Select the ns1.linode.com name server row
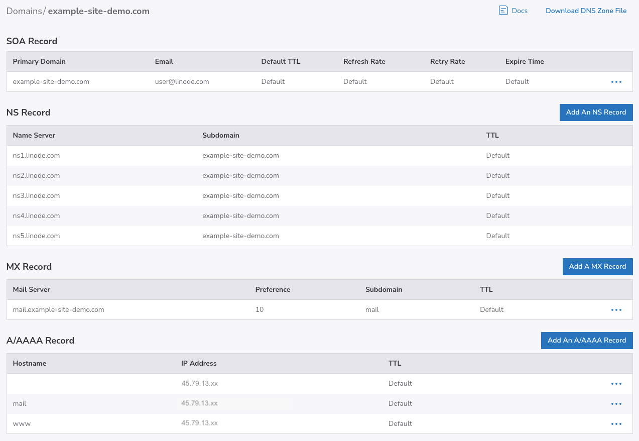This screenshot has height=441, width=639. click(x=36, y=156)
